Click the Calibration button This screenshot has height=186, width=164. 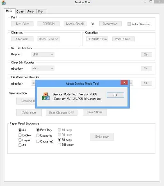[29, 113]
